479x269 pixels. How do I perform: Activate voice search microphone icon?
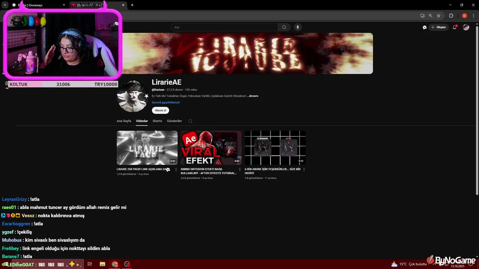pyautogui.click(x=298, y=27)
